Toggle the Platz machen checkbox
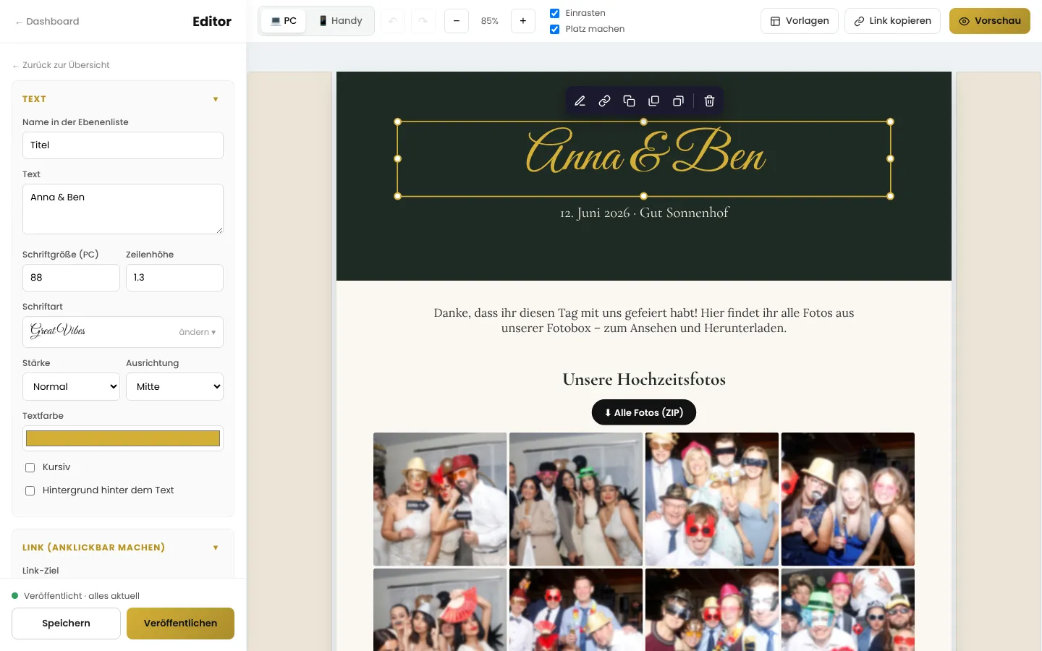 (x=555, y=29)
